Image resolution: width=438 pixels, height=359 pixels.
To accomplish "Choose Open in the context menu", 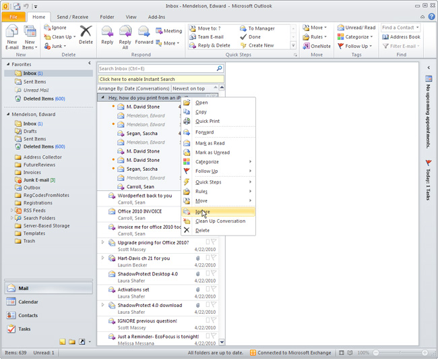I will 218,103.
